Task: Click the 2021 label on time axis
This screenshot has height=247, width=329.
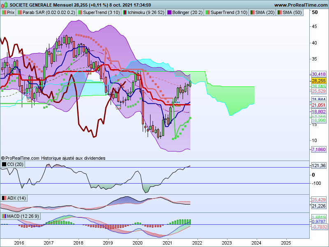Action: pos(167,243)
